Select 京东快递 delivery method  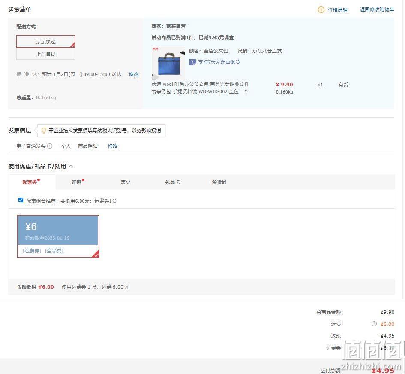46,41
